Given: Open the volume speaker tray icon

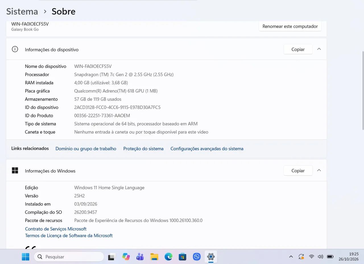Looking at the screenshot, I should (320, 257).
